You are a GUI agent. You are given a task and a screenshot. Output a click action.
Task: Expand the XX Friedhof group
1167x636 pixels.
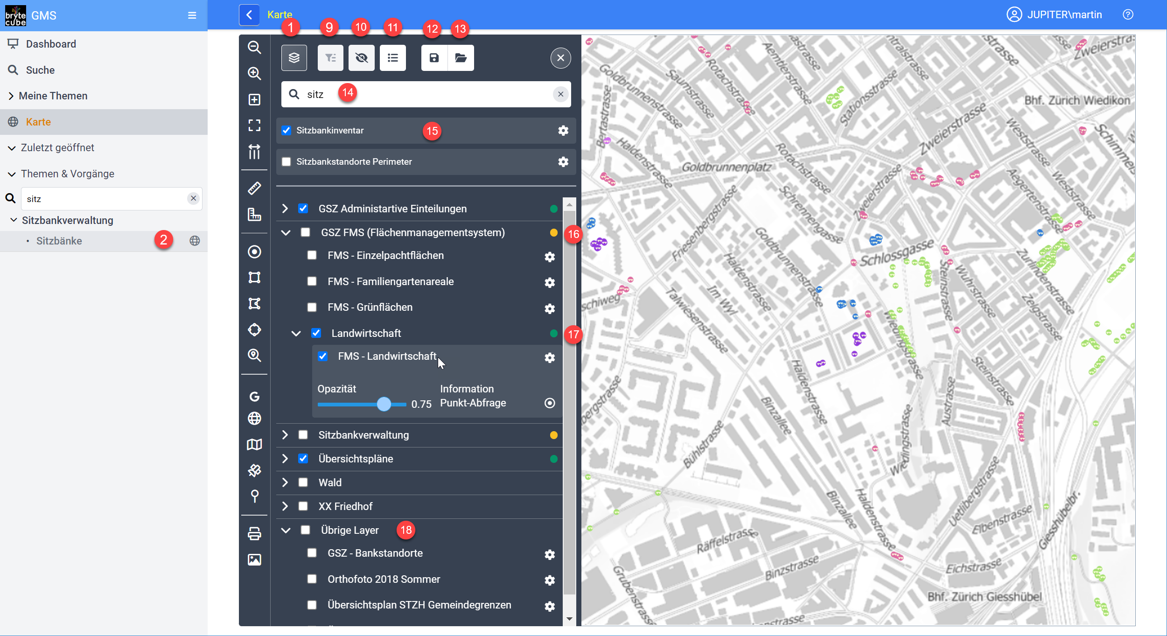285,506
